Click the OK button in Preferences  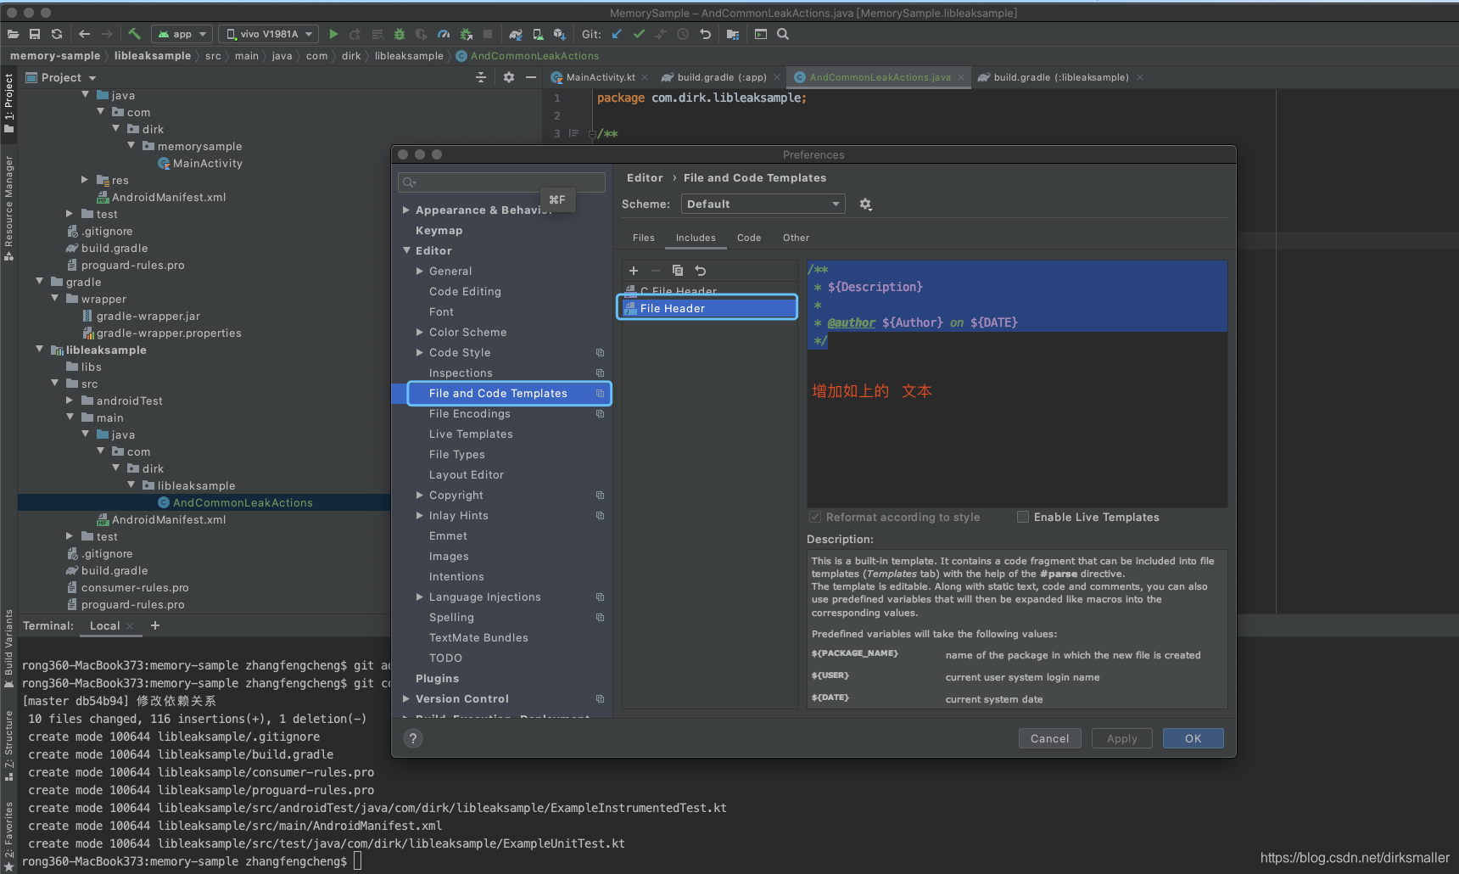[x=1193, y=738]
